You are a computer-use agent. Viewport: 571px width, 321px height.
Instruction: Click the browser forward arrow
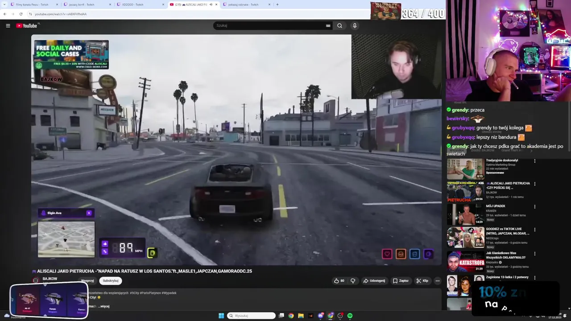point(12,14)
